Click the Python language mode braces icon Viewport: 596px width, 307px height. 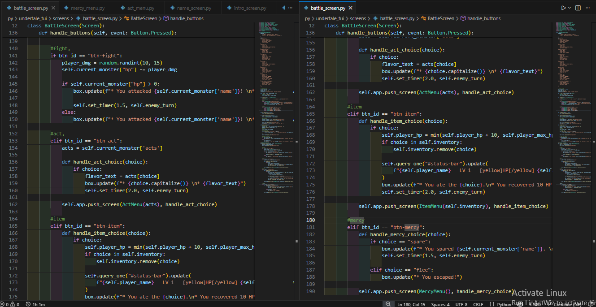click(492, 304)
